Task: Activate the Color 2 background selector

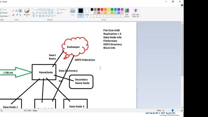Action: (x=87, y=13)
